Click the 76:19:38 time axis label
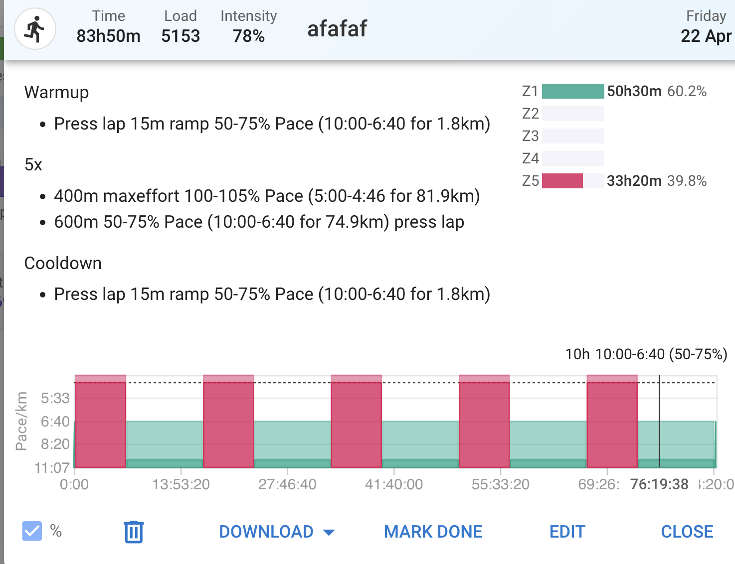Image resolution: width=735 pixels, height=564 pixels. pos(659,484)
